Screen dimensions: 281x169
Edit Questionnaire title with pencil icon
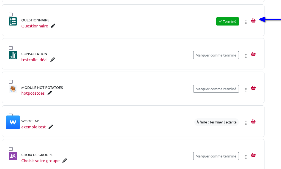(53, 26)
